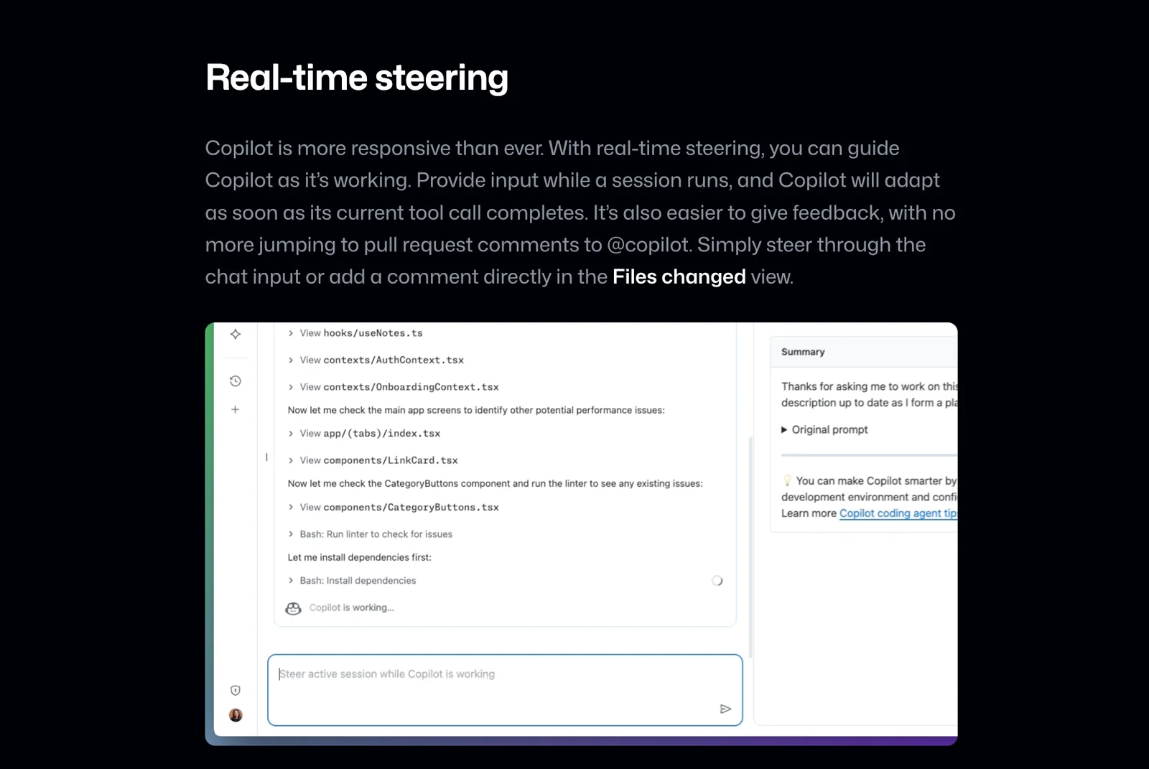Screen dimensions: 1149x769
Task: Expand View hooks/useNotes.ts step
Action: coord(291,333)
